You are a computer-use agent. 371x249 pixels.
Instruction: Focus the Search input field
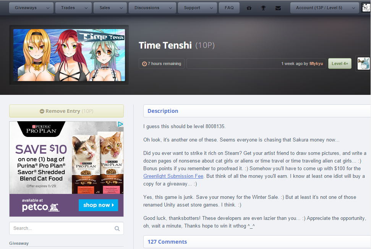[66, 228]
